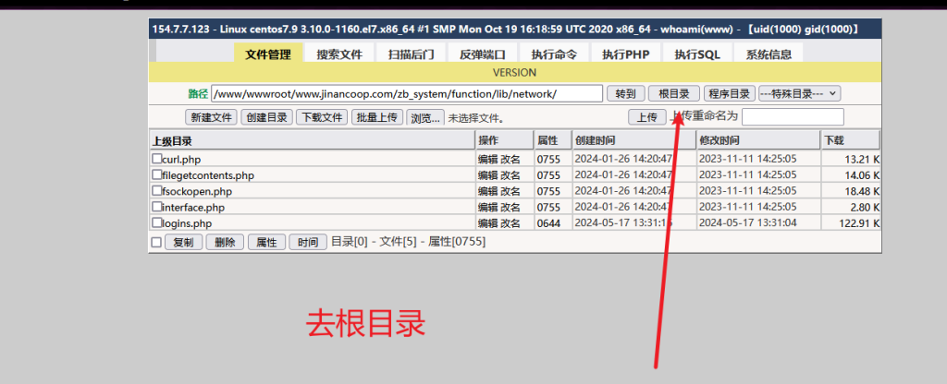
Task: Show the 系统信息 tab
Action: (x=769, y=54)
